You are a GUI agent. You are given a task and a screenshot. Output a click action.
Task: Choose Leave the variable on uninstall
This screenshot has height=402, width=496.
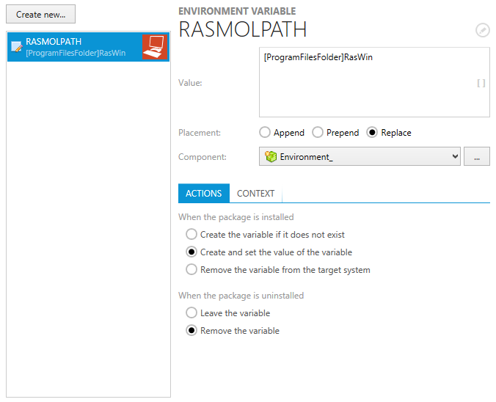click(x=192, y=313)
